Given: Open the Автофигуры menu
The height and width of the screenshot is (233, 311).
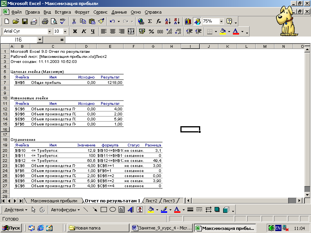Looking at the screenshot, I should (x=65, y=210).
